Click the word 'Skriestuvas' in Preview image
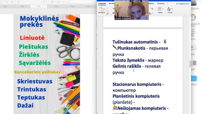This screenshot has width=202, height=114. click(x=35, y=81)
